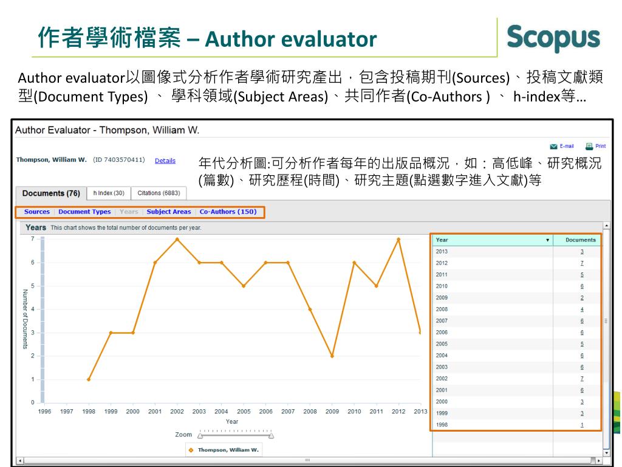Click the 1998 first data point on chart
Image resolution: width=622 pixels, height=467 pixels.
[89, 379]
